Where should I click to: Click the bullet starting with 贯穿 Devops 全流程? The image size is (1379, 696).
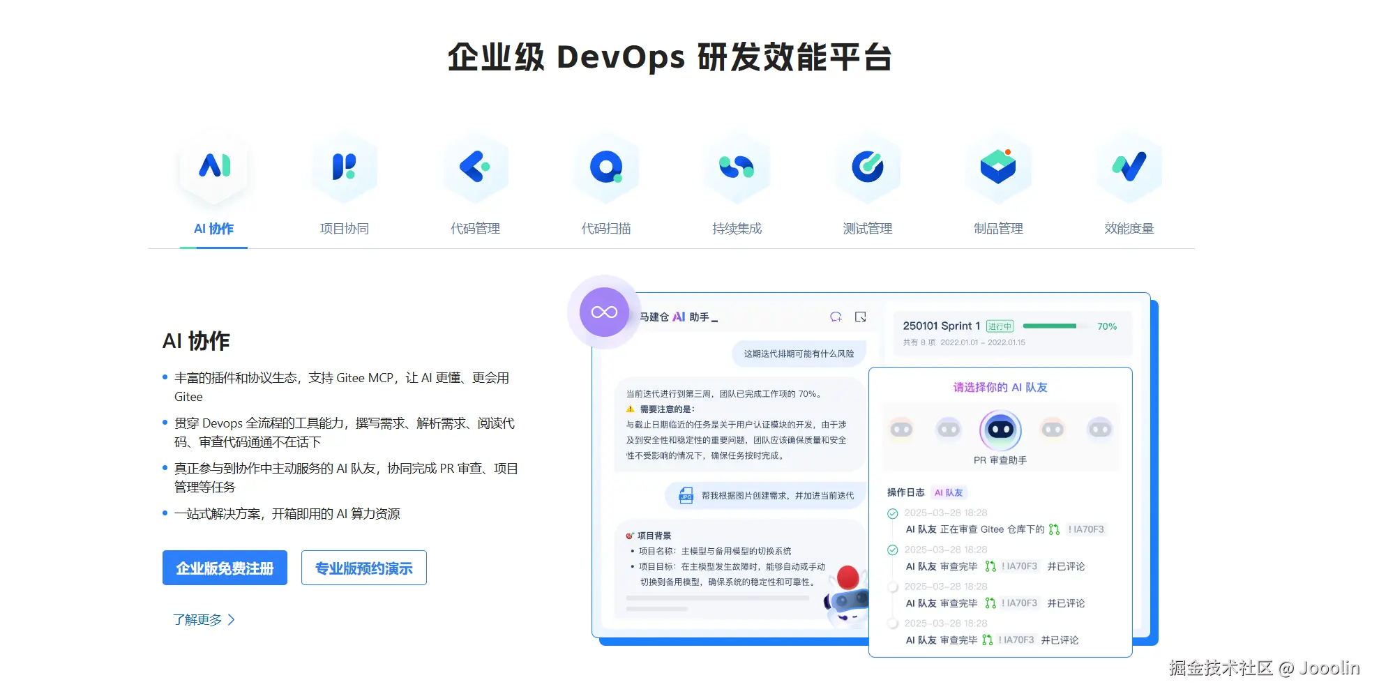pyautogui.click(x=345, y=432)
